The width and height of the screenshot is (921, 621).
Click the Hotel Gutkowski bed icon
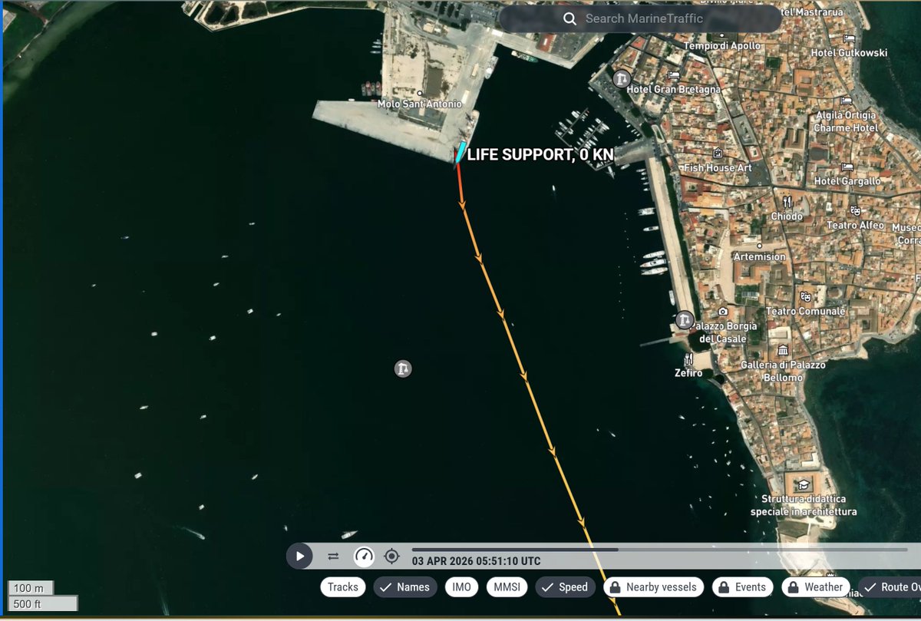click(x=849, y=39)
